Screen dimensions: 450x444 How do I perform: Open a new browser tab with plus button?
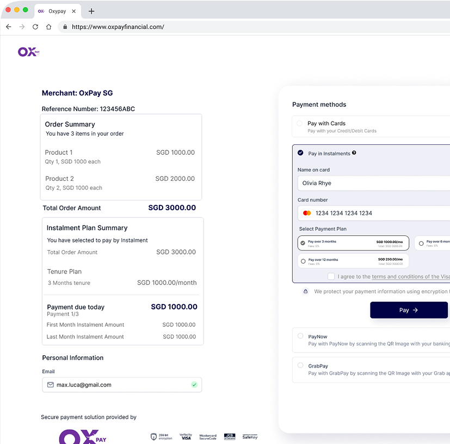pyautogui.click(x=91, y=11)
